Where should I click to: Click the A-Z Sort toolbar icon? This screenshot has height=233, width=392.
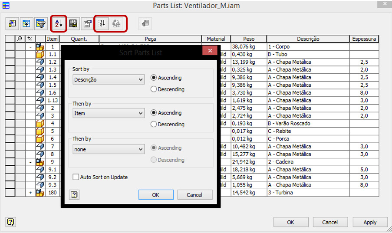(59, 24)
